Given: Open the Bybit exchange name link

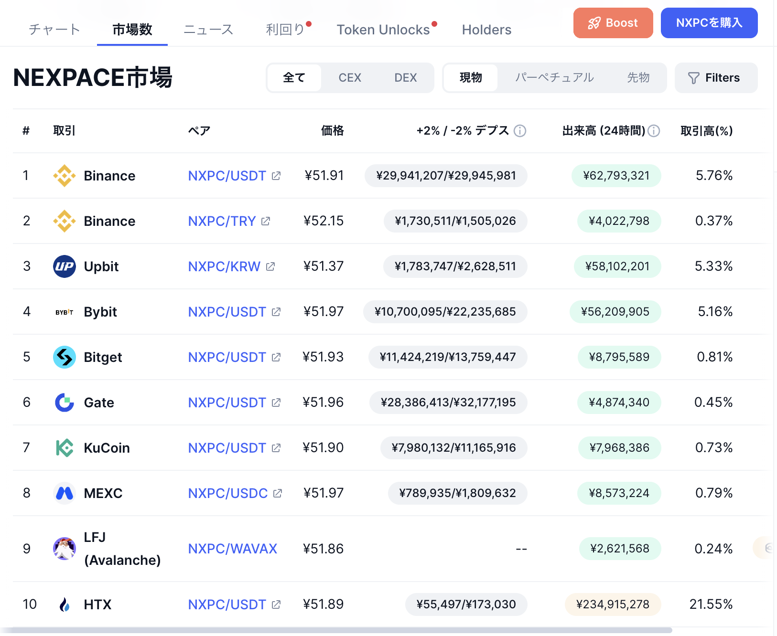Looking at the screenshot, I should point(100,312).
